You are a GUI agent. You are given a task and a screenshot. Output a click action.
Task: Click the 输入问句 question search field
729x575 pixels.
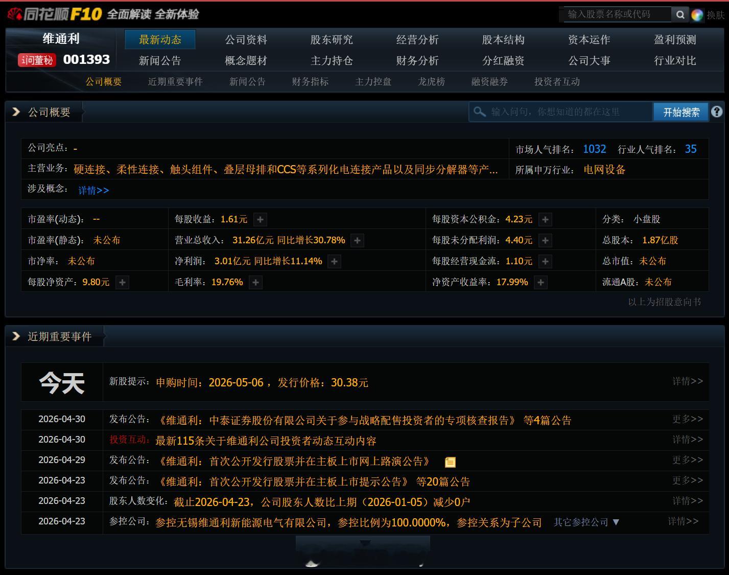point(560,112)
